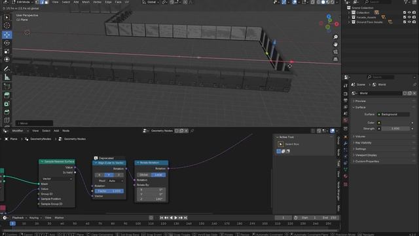Open the Object Data green triangle tab
This screenshot has height=236, width=419.
coord(346,169)
